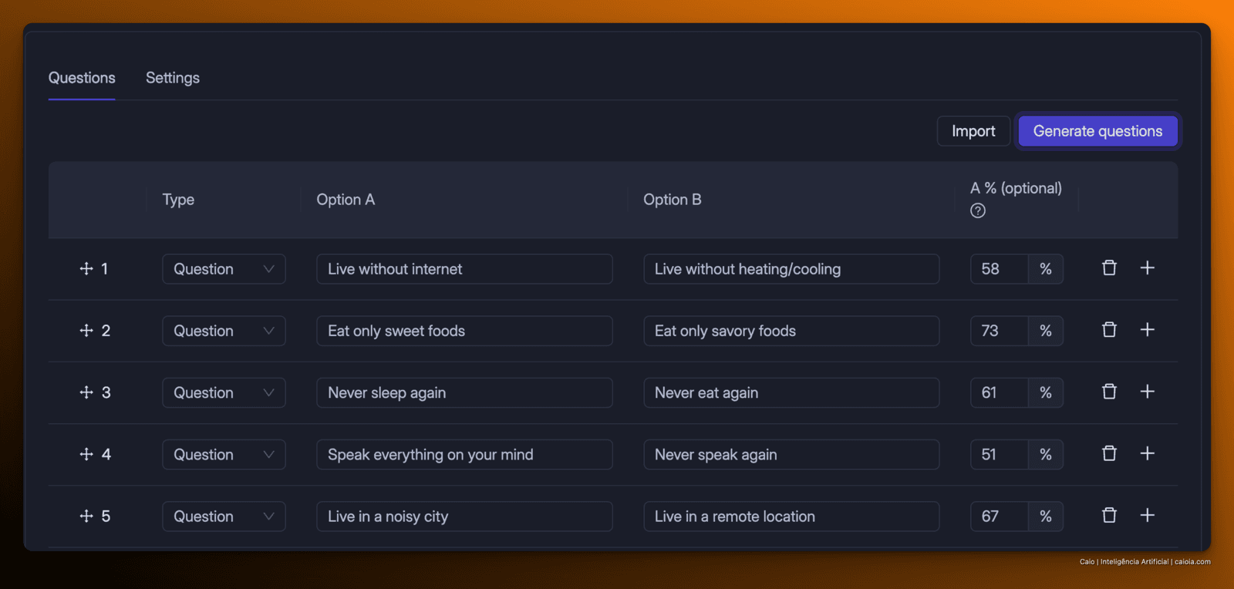
Task: Switch to the Settings tab
Action: point(173,78)
